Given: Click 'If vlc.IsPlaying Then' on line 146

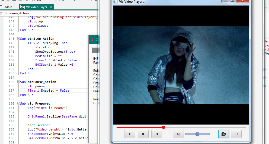Looking at the screenshot, I should point(47,43).
